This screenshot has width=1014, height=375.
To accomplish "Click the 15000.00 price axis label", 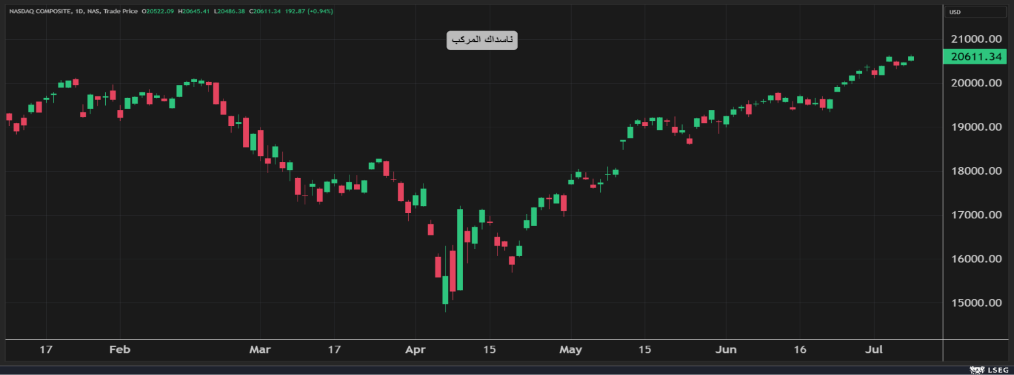I will pos(976,303).
